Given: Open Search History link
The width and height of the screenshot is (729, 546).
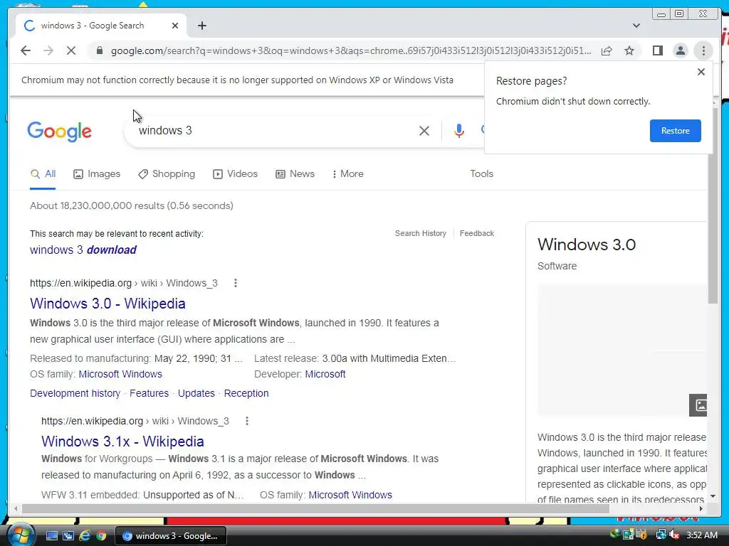Looking at the screenshot, I should tap(420, 233).
